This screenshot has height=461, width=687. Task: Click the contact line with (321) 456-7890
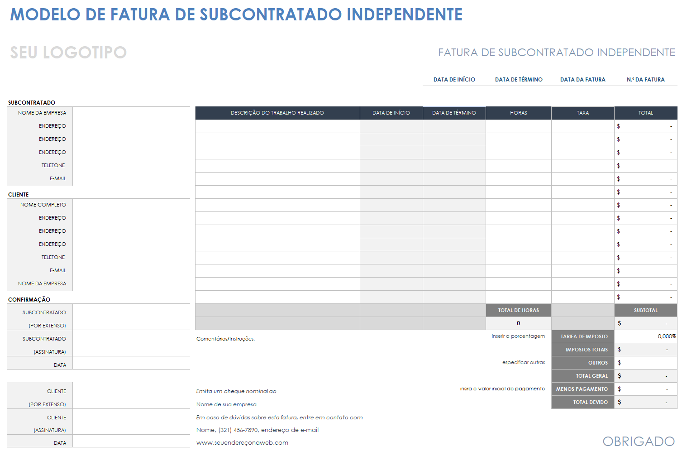coord(258,430)
